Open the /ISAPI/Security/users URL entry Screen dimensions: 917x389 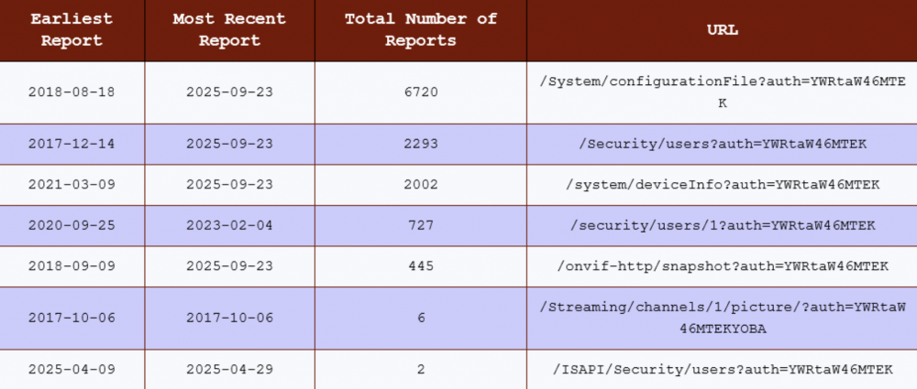tap(723, 370)
